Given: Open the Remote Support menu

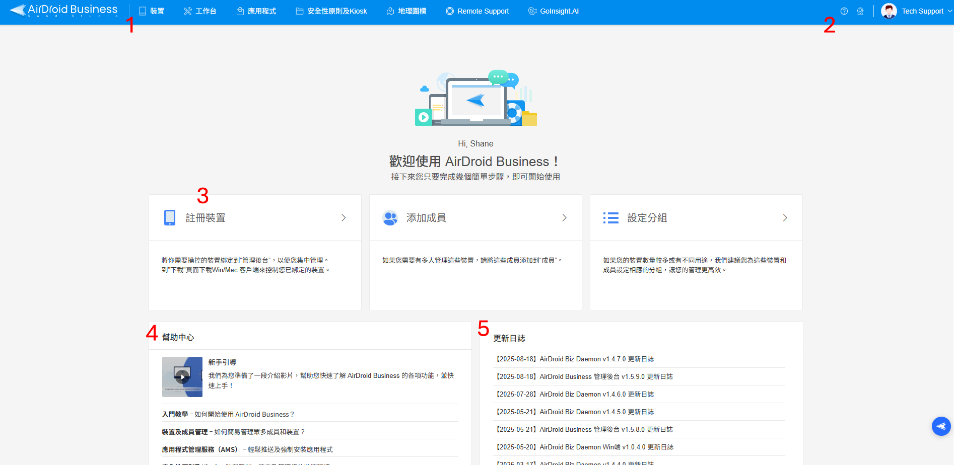Looking at the screenshot, I should (478, 11).
